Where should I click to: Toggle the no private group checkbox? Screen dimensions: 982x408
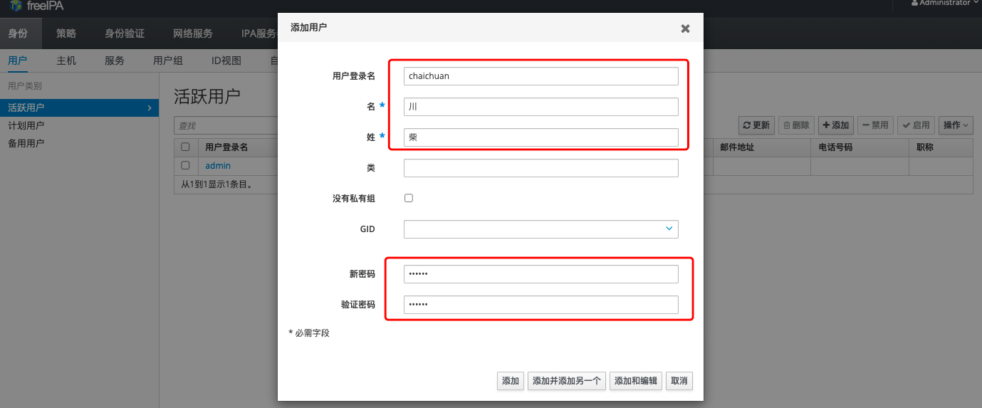coord(409,198)
